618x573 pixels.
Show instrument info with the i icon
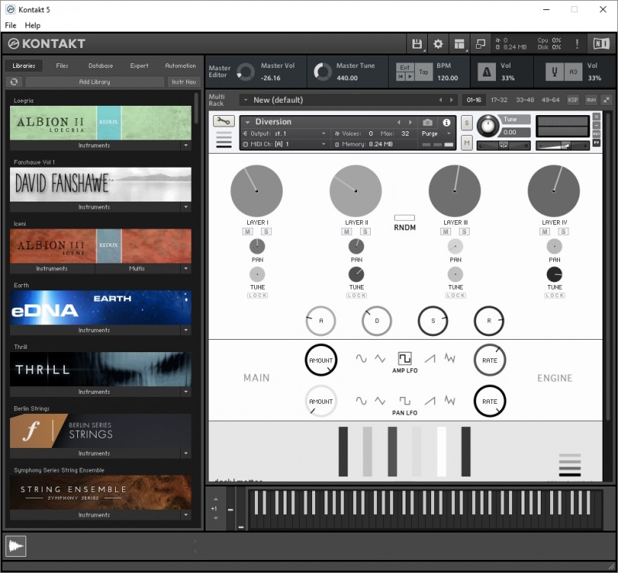(447, 123)
